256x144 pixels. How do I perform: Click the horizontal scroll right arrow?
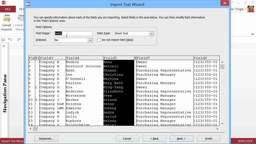point(217,129)
